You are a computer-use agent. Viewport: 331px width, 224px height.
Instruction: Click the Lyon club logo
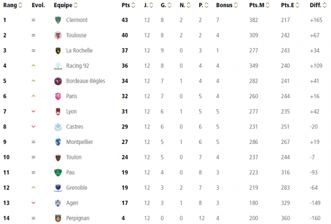(x=58, y=111)
